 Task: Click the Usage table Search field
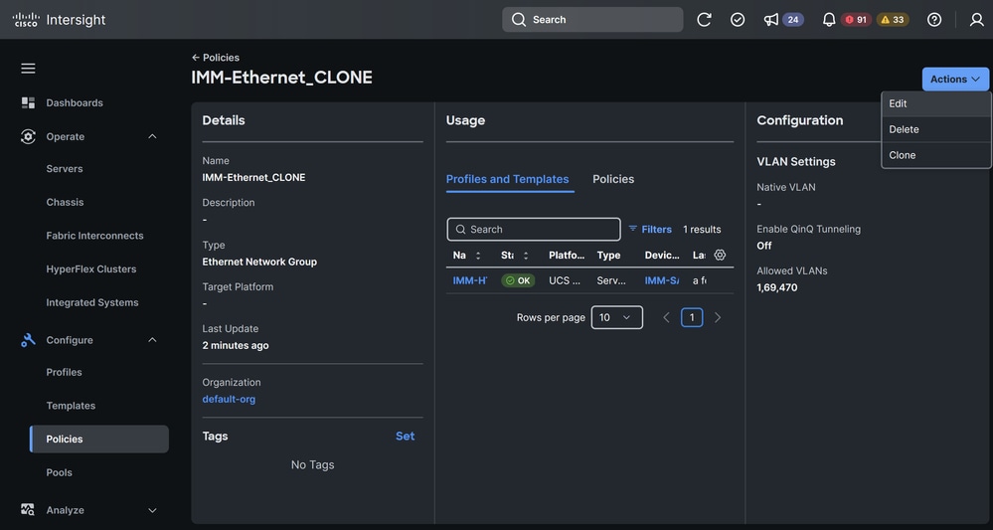(x=534, y=230)
